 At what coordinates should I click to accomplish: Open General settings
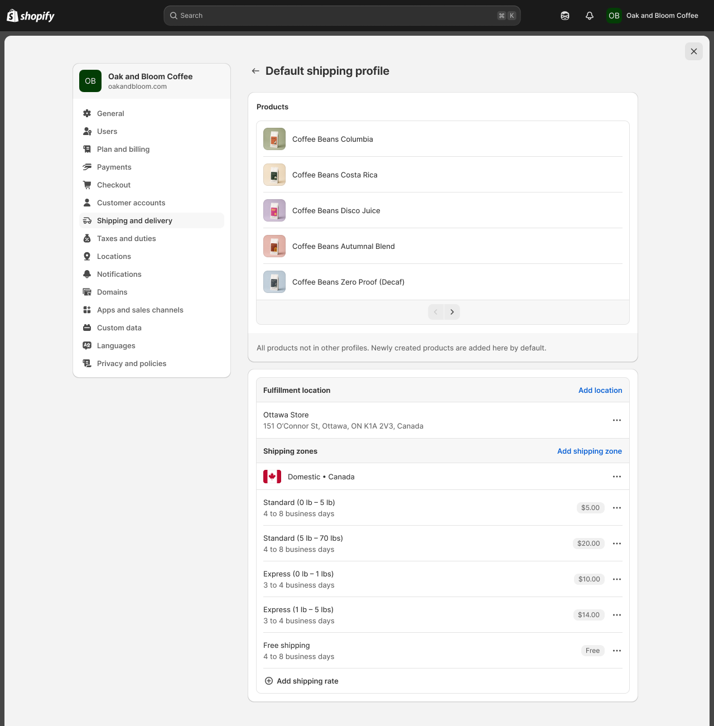(152, 113)
